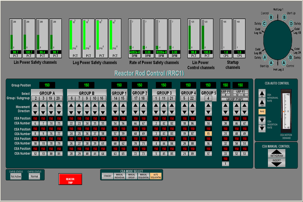
Task: Click the CEA number 42 cell
Action: (x=164, y=124)
